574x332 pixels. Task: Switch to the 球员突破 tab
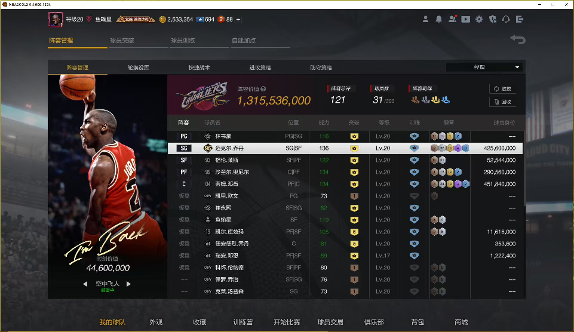(x=122, y=40)
